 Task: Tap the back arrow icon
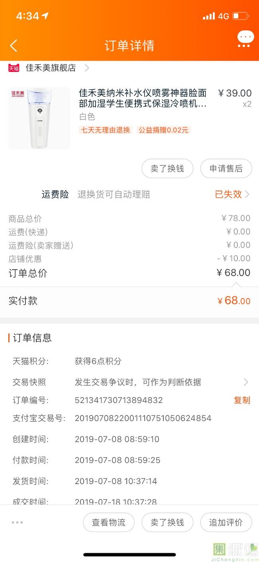(14, 46)
